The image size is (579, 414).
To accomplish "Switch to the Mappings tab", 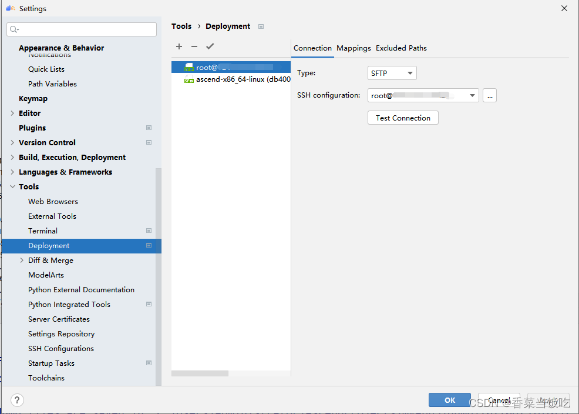I will pos(354,48).
